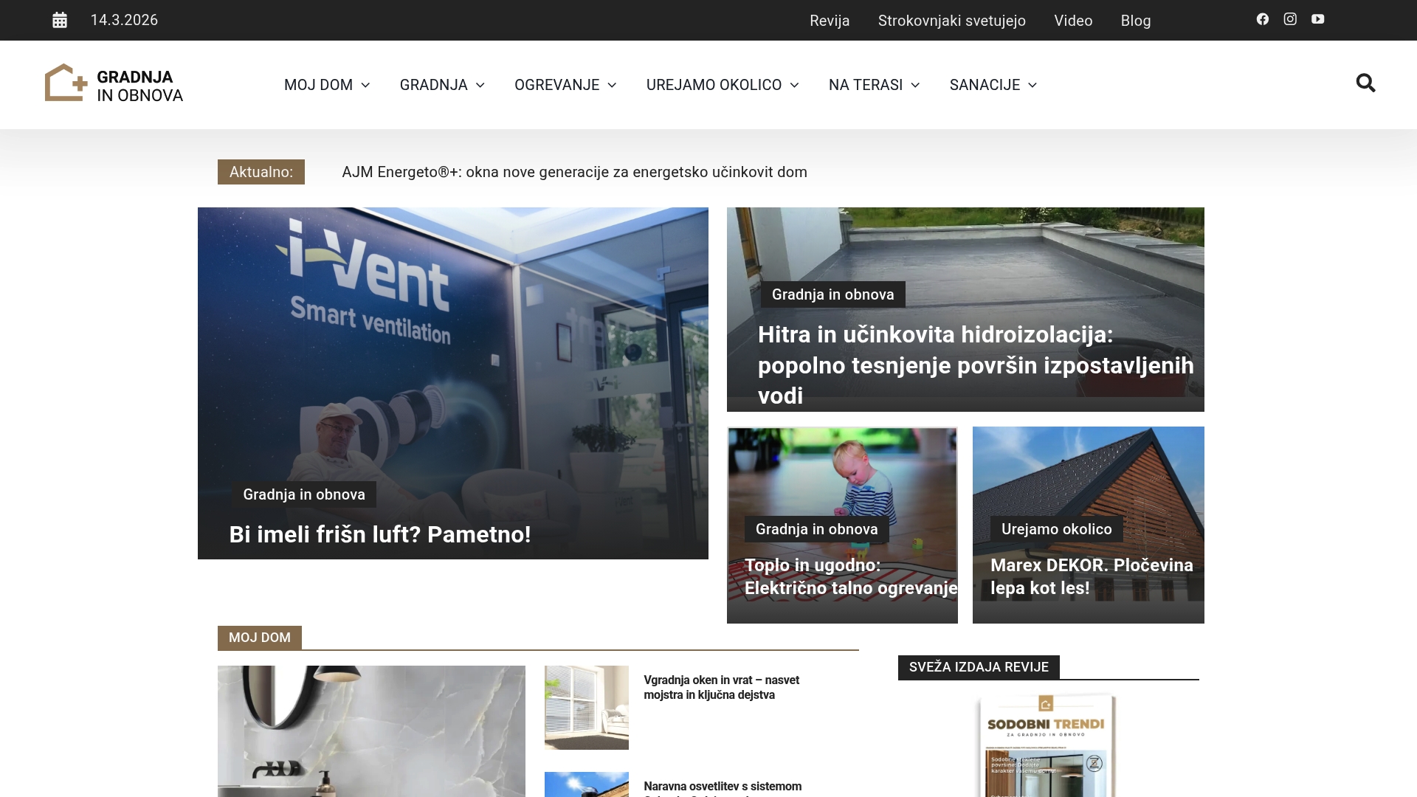Open the Facebook social icon
1417x797 pixels.
pos(1263,19)
